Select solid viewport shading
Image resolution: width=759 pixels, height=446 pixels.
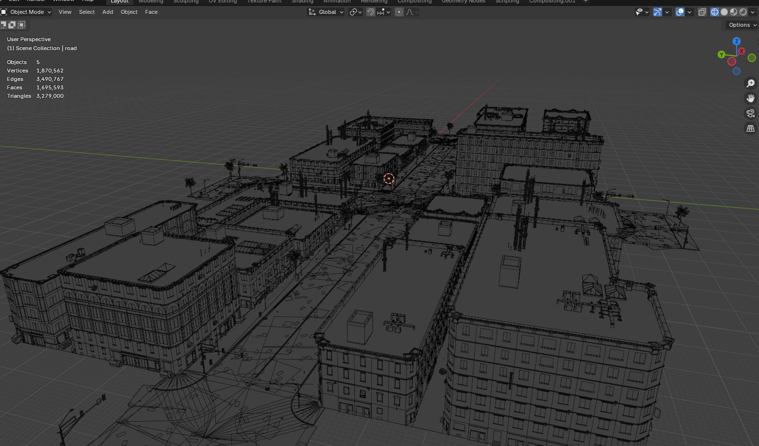click(724, 12)
